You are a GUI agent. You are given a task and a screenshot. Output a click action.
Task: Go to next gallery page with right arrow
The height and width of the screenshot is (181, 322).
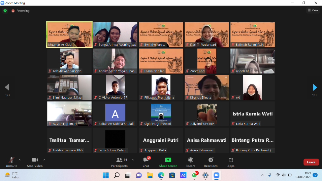coord(315,87)
